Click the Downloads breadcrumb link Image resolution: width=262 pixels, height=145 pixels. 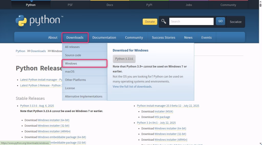[x=38, y=51]
